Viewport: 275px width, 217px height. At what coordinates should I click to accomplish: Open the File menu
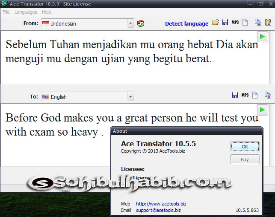[6, 12]
